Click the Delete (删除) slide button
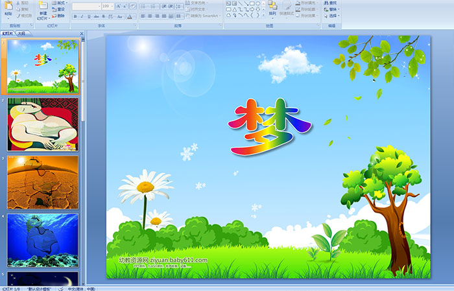The image size is (454, 291). [x=59, y=16]
